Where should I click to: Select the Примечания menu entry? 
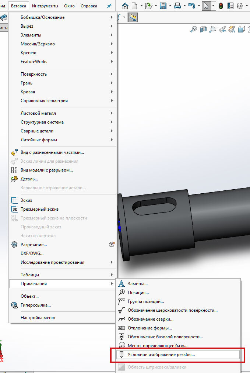(63, 284)
